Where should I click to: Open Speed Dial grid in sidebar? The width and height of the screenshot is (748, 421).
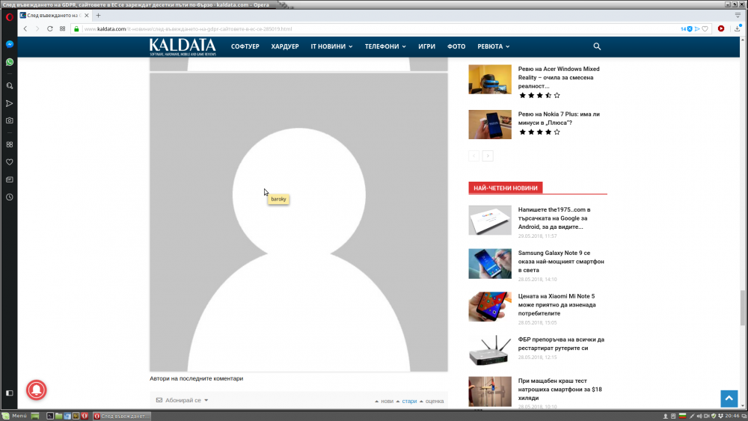pyautogui.click(x=10, y=144)
